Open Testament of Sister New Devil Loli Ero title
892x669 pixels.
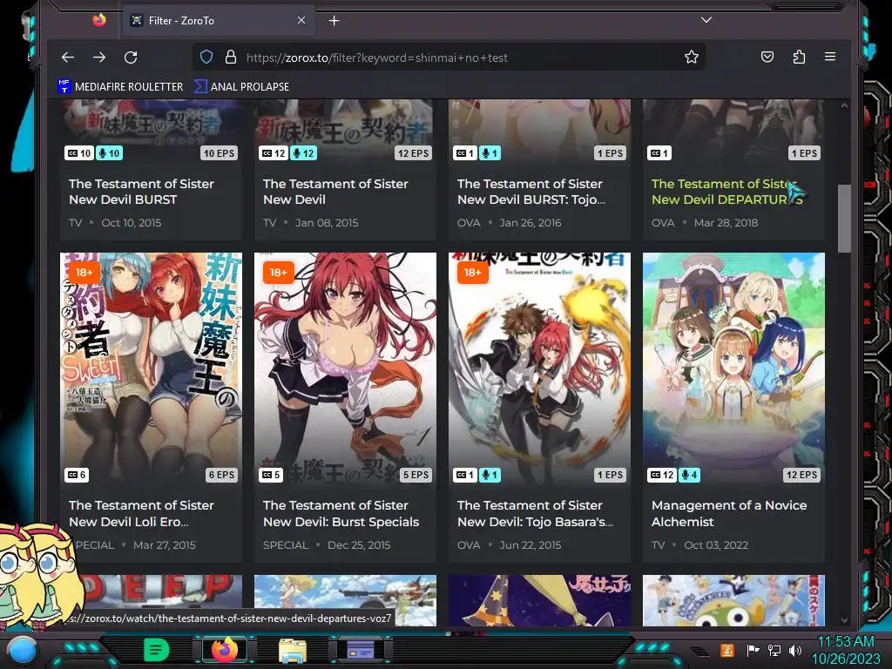(x=141, y=513)
